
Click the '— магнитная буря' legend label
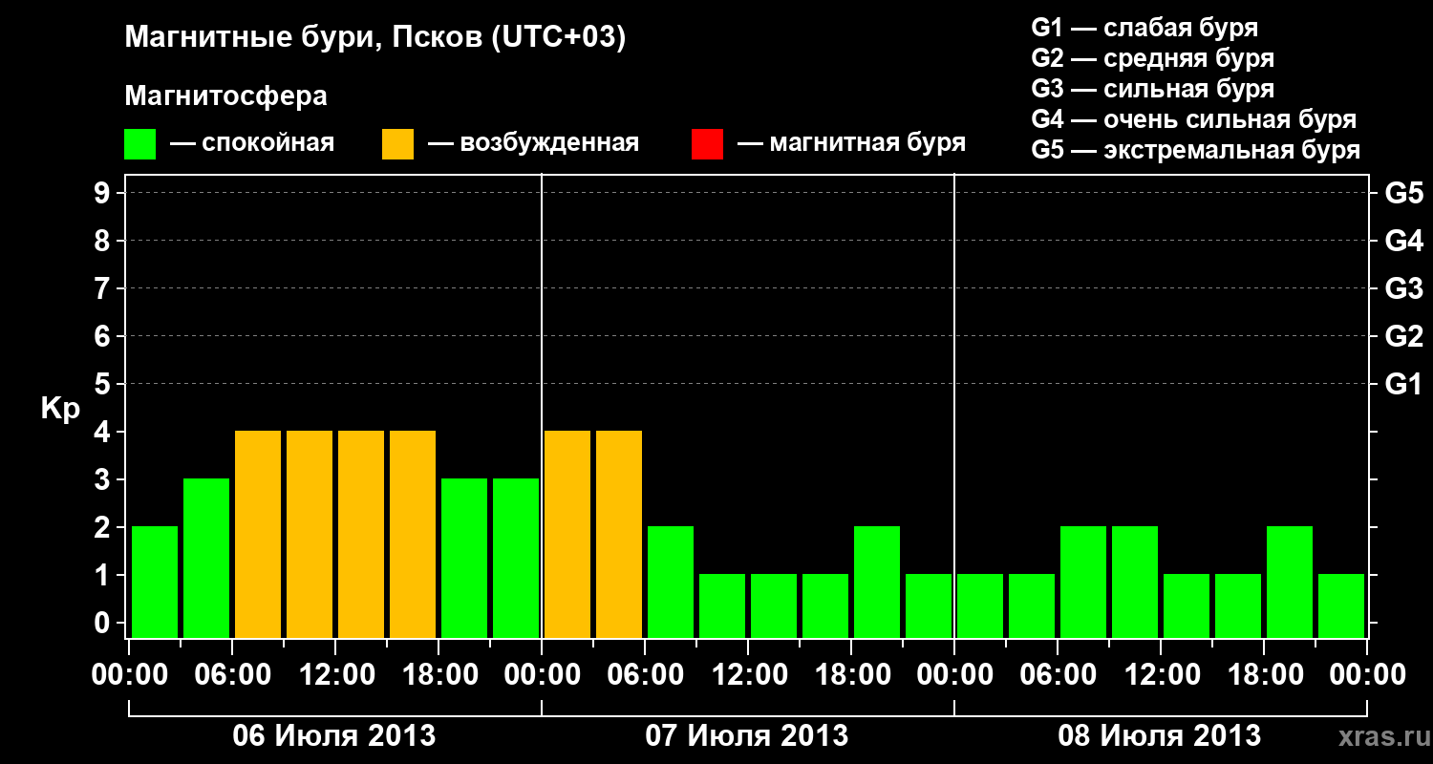point(851,143)
